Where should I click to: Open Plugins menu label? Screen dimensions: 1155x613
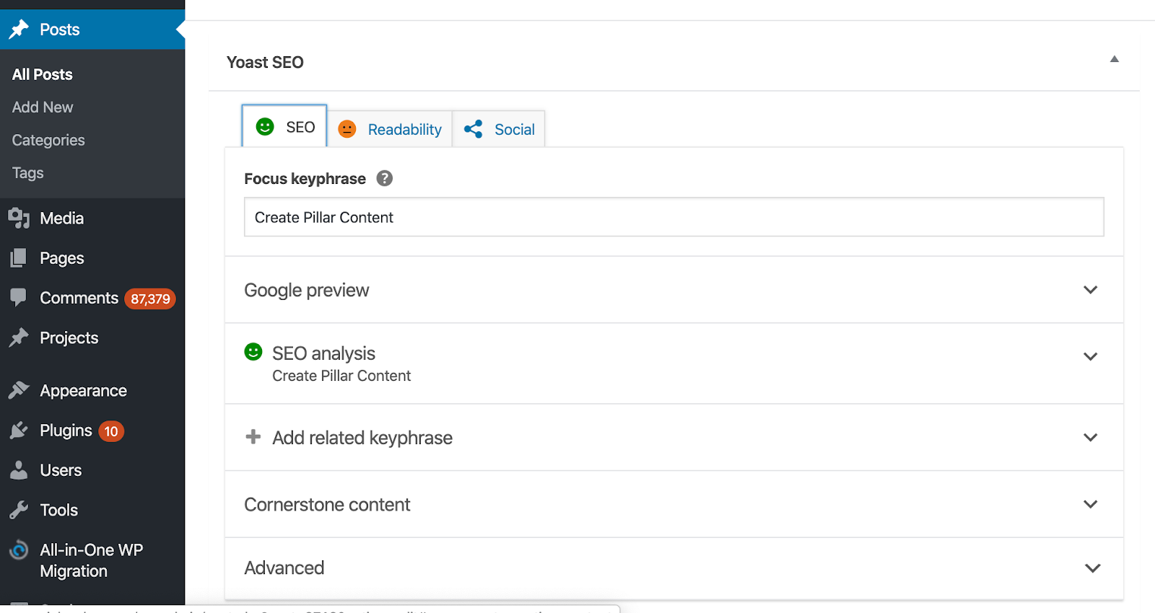(66, 431)
